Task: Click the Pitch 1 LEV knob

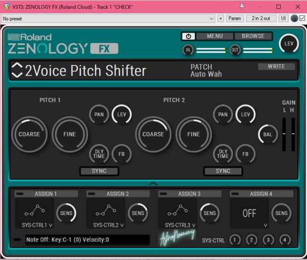Action: tap(121, 114)
